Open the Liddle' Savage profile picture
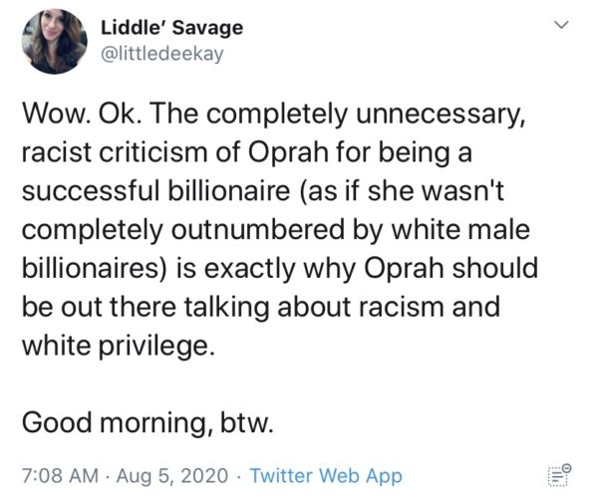593x504 pixels. [x=55, y=42]
